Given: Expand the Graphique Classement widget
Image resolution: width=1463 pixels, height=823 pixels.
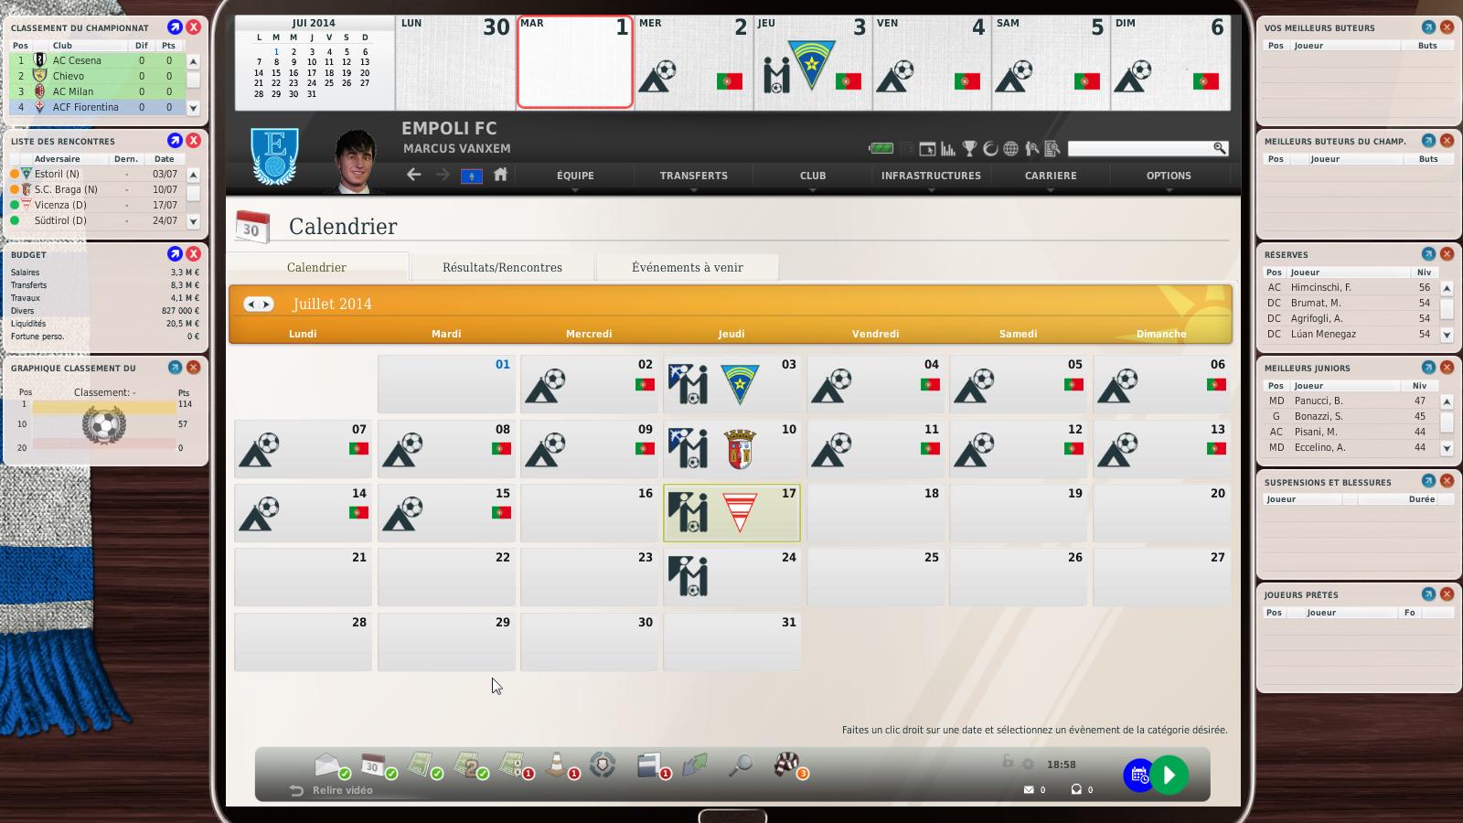Looking at the screenshot, I should pyautogui.click(x=175, y=368).
